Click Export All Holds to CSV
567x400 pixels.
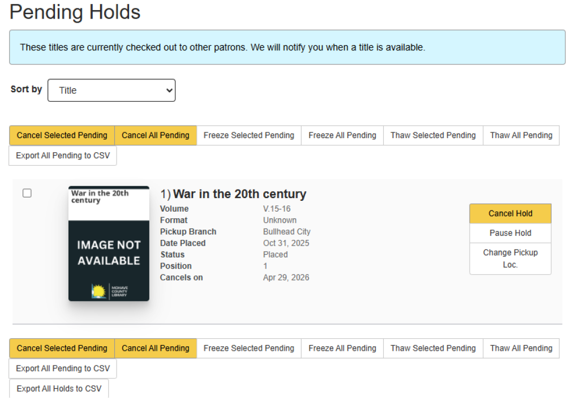click(59, 389)
